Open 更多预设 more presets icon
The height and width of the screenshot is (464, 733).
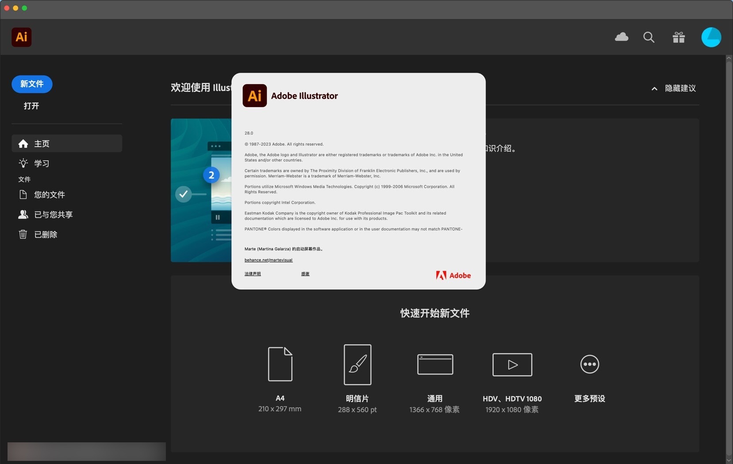point(590,364)
